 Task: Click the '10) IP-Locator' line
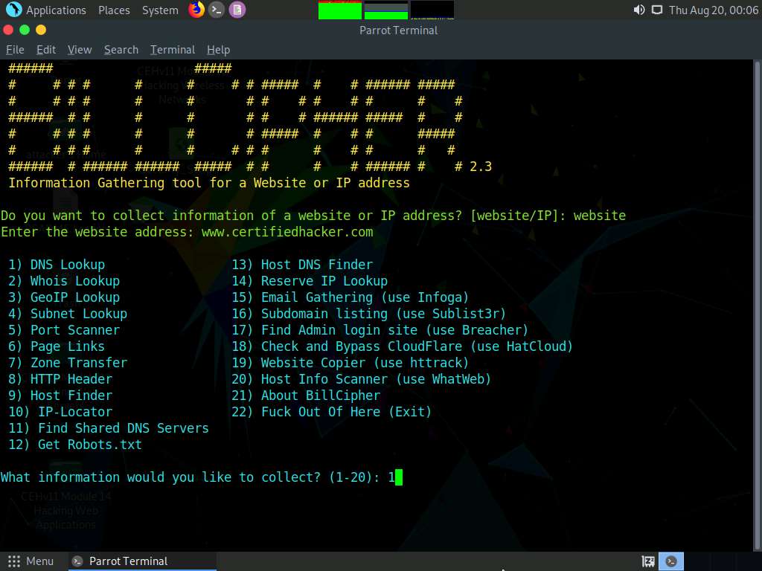click(60, 412)
